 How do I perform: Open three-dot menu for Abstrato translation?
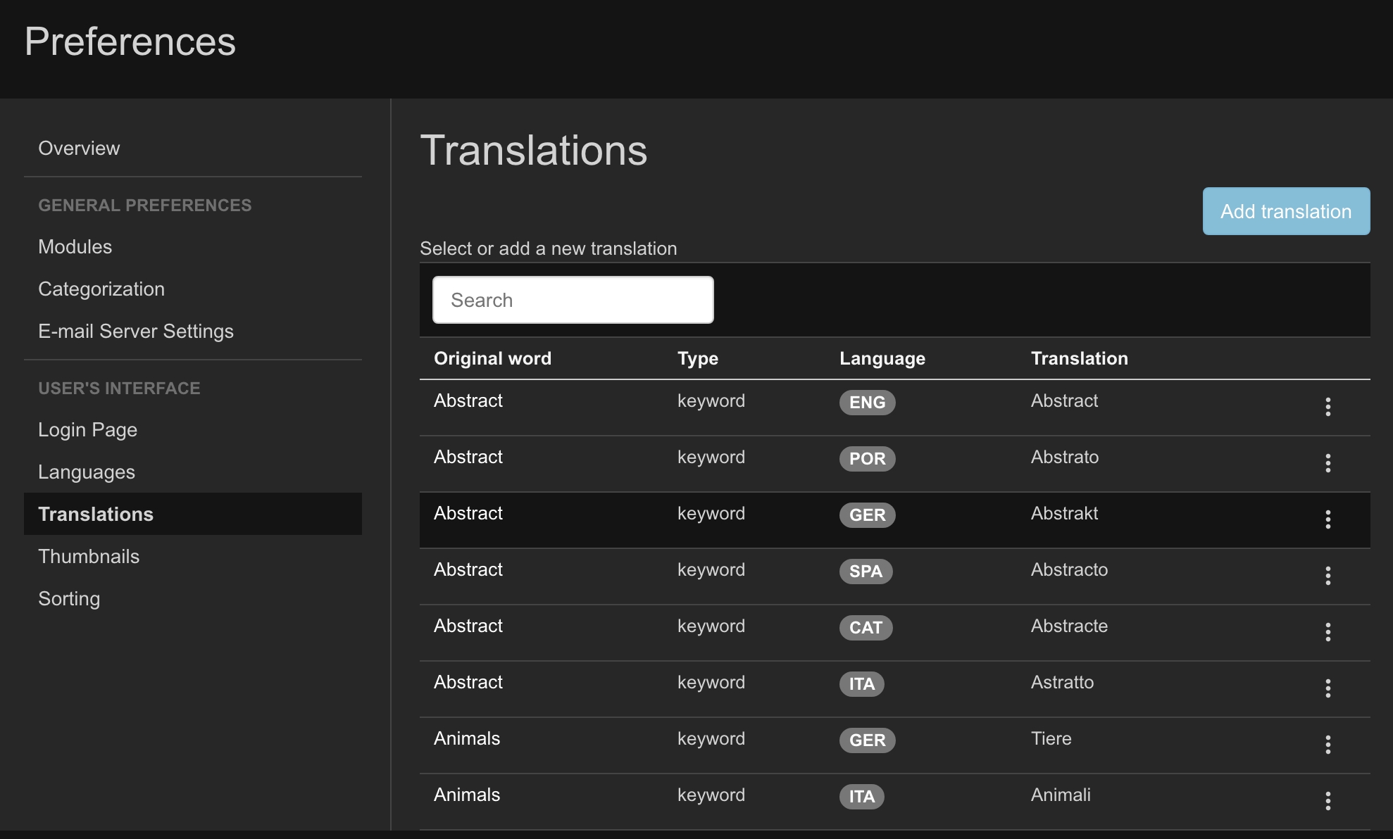pyautogui.click(x=1328, y=463)
